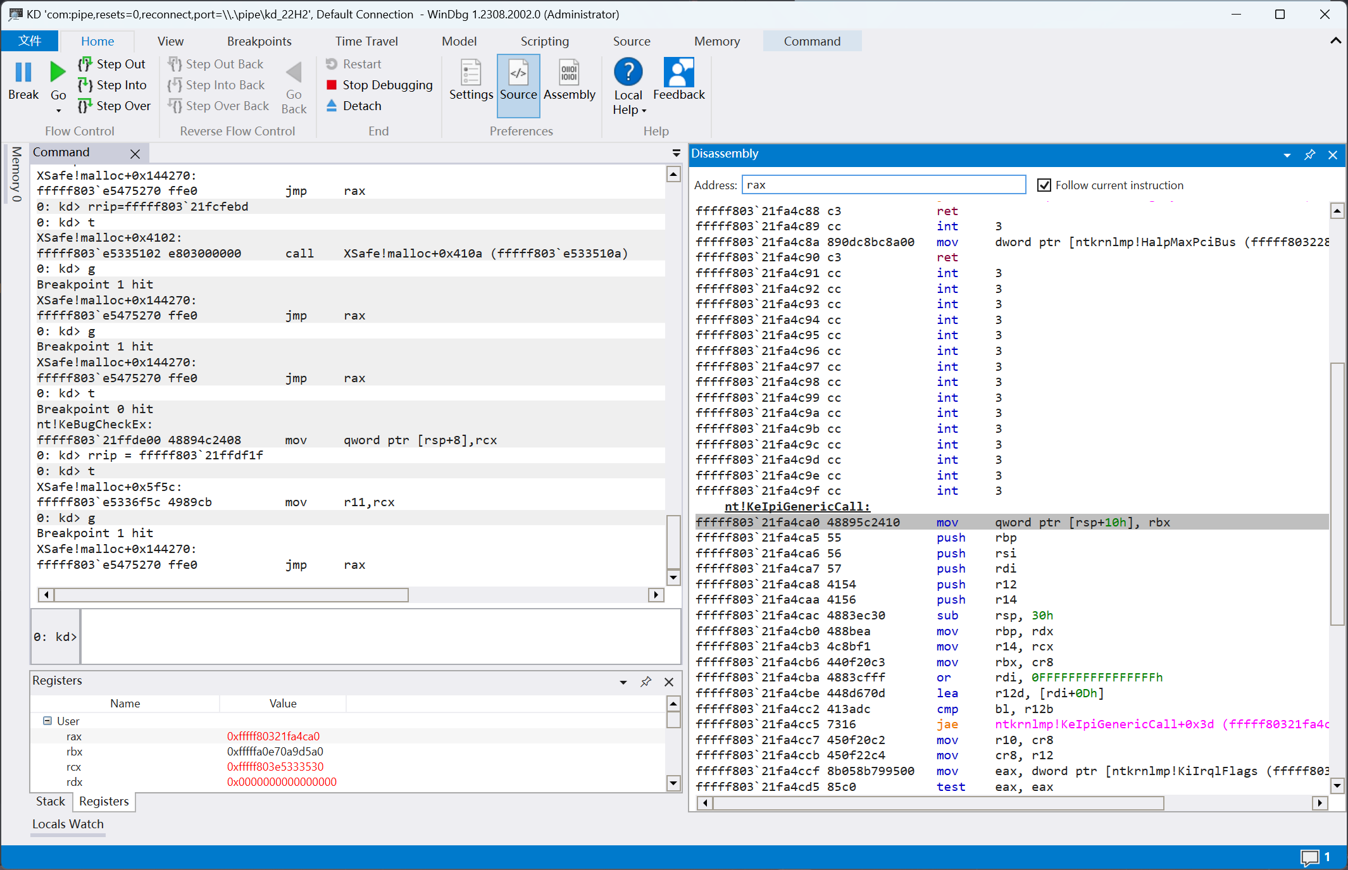1348x870 pixels.
Task: Open the Memory ribbon tab
Action: click(x=716, y=41)
